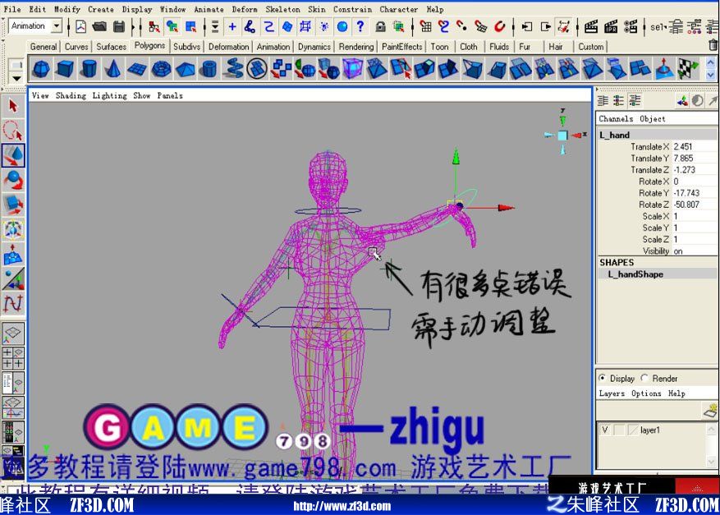Click the red magnet toolbar icon
Screen dimensions: 720x515
click(x=500, y=26)
